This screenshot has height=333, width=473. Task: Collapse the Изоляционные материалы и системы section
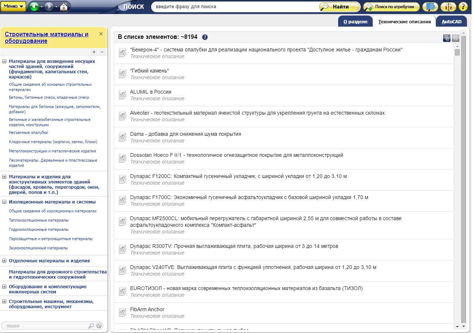pyautogui.click(x=4, y=202)
